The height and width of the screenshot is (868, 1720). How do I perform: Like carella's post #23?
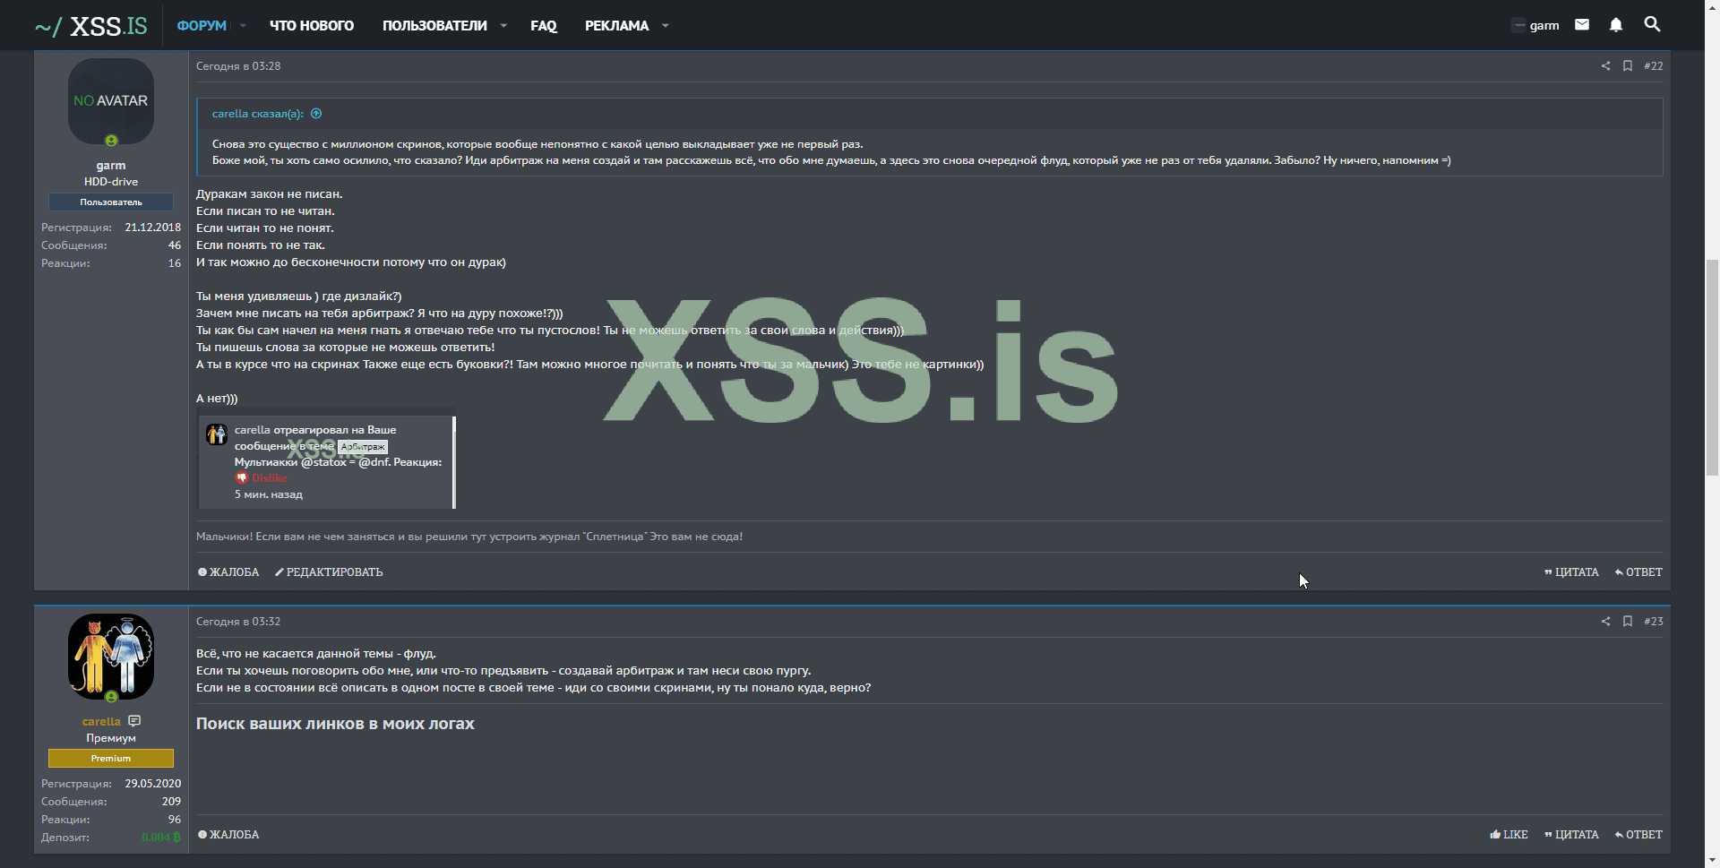pyautogui.click(x=1509, y=835)
